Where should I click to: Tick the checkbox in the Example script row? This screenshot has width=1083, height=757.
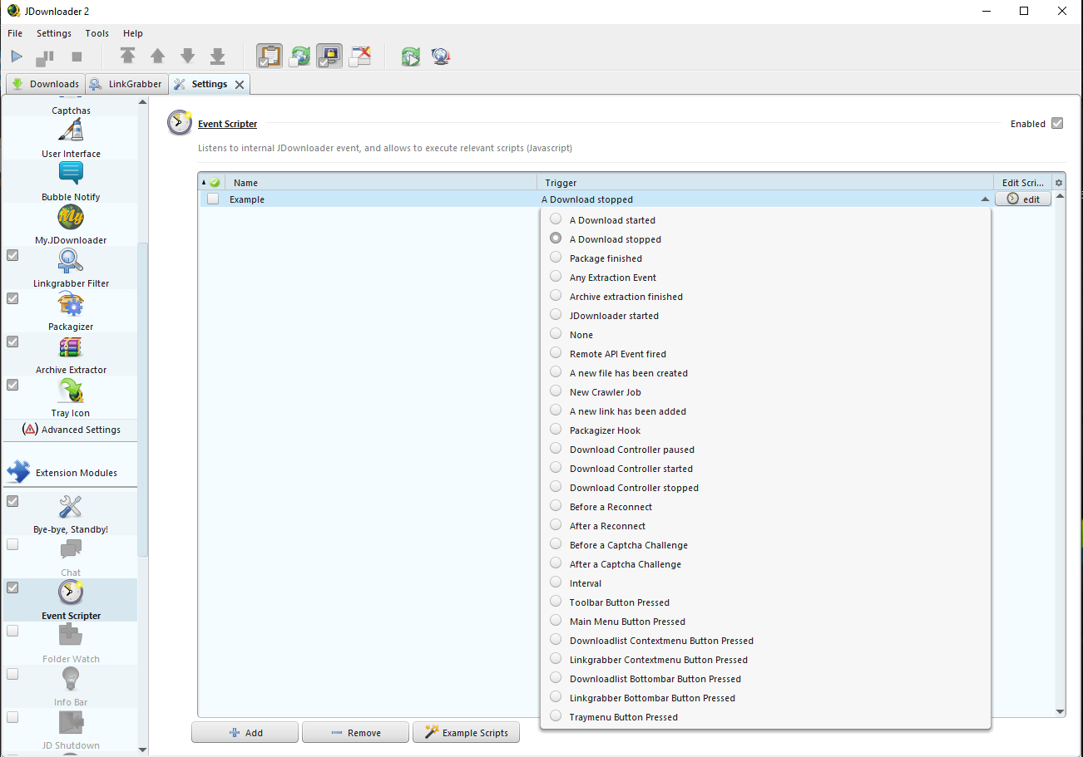coord(213,199)
